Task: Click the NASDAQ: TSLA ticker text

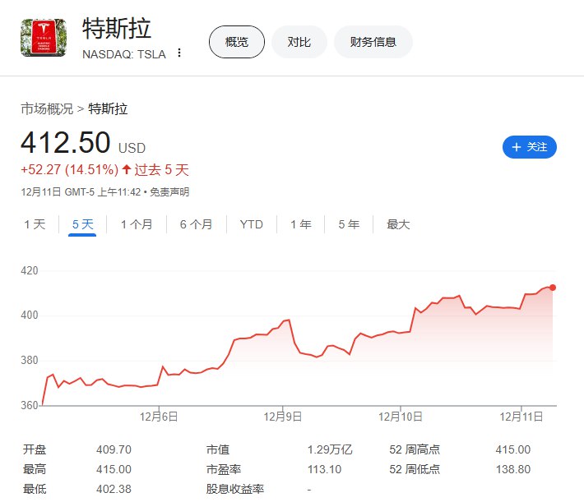Action: (124, 54)
